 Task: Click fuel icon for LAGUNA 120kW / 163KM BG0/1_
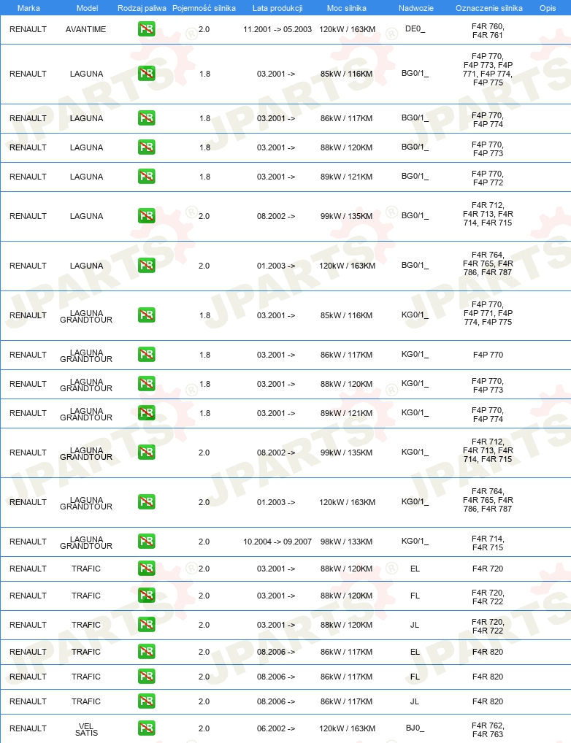pos(147,266)
